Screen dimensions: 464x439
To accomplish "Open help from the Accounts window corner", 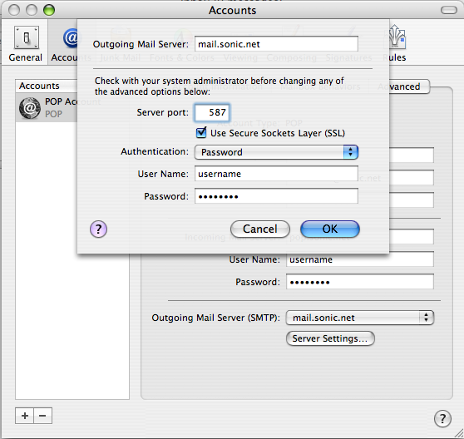I will coord(442,418).
